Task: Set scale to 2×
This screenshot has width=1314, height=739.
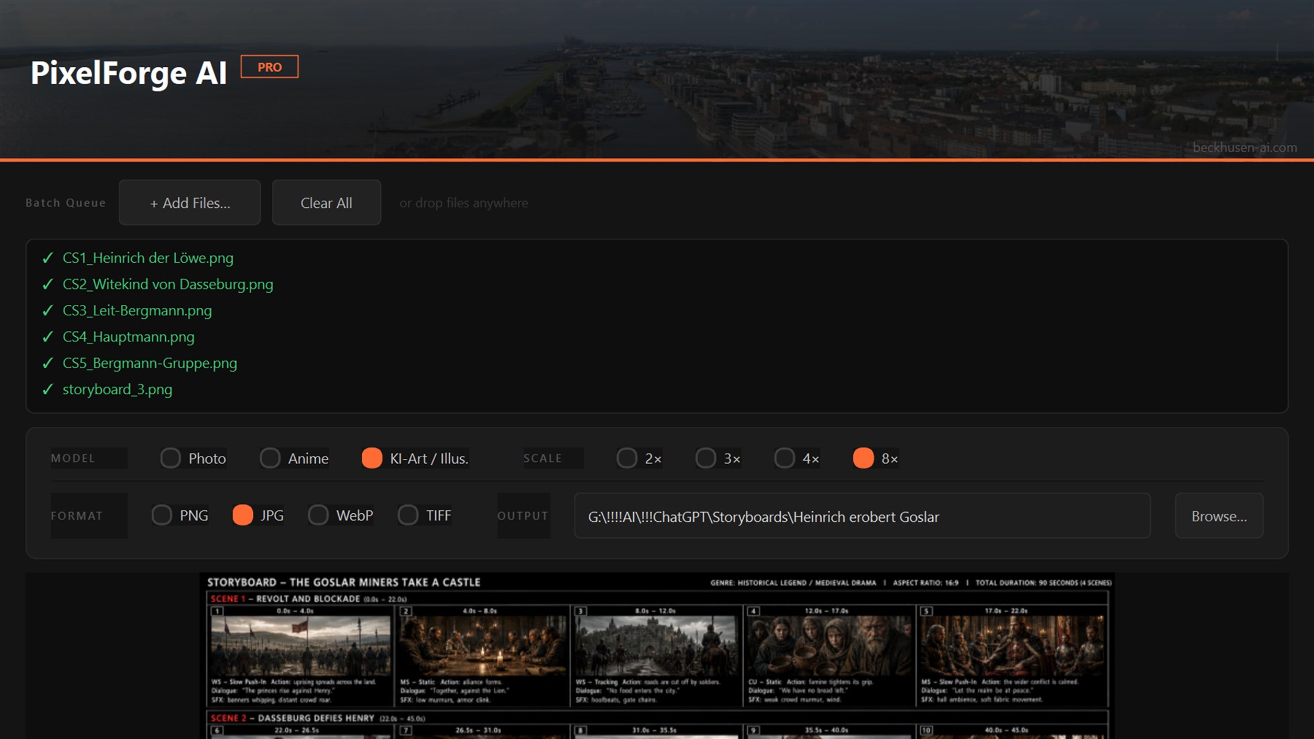Action: [626, 458]
